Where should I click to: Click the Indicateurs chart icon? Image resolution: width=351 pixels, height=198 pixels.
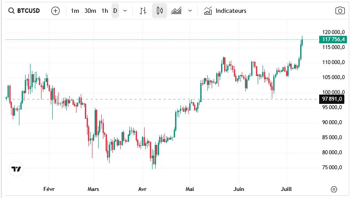[208, 11]
